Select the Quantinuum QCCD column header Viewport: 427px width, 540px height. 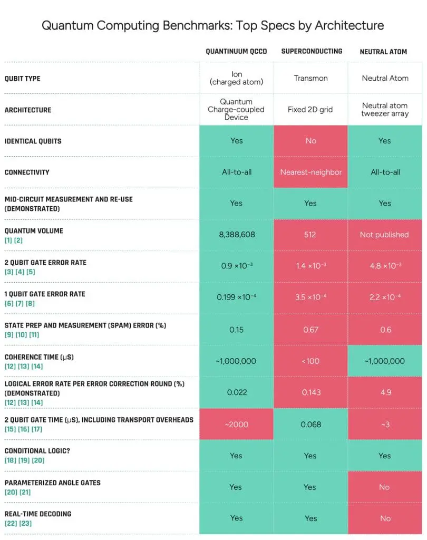[236, 52]
